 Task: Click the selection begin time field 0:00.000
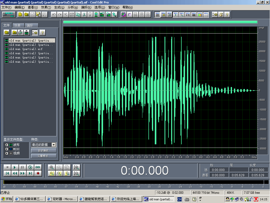tap(219, 170)
